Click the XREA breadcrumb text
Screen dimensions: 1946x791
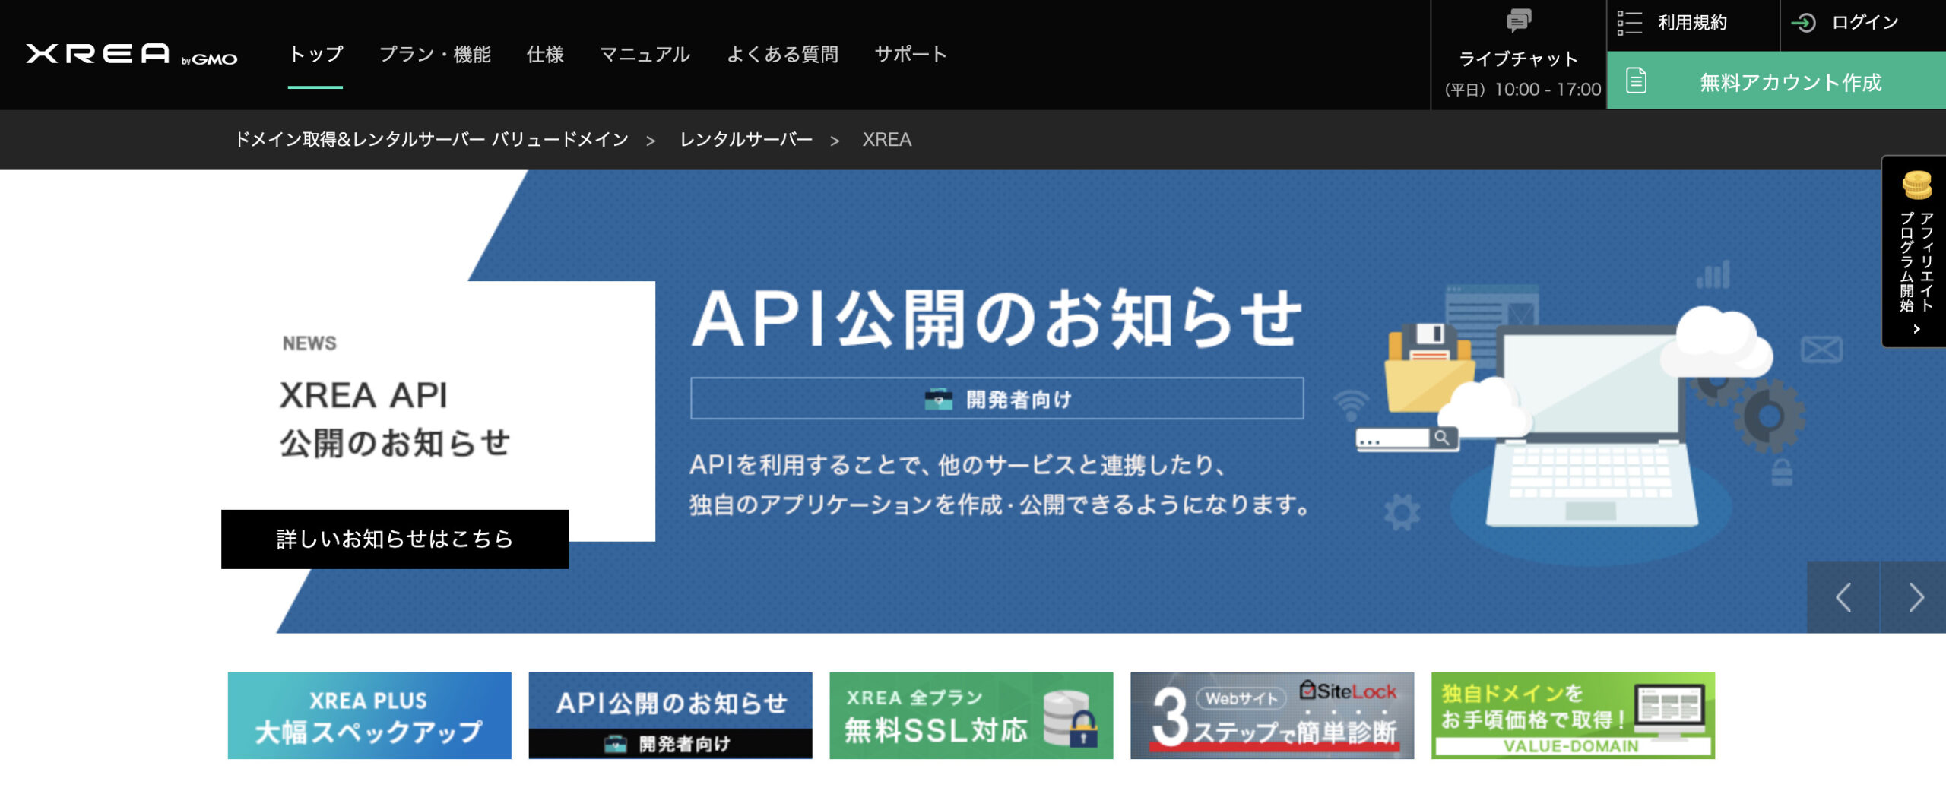click(886, 139)
